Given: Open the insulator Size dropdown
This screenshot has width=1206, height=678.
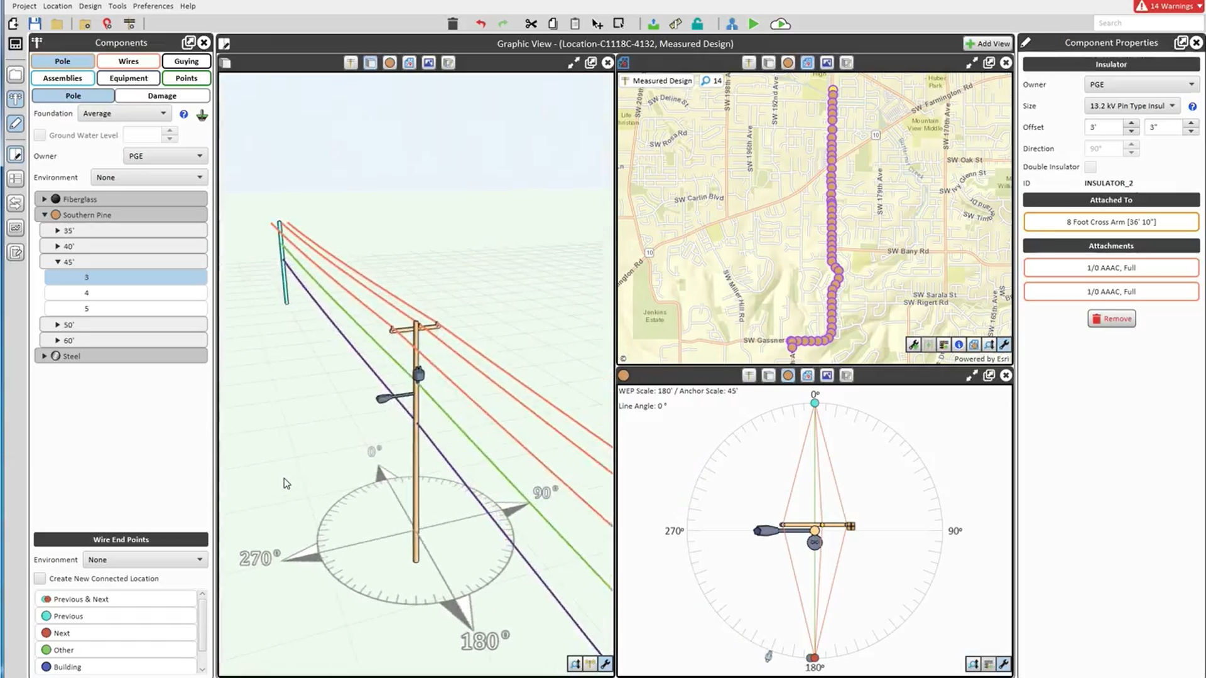Looking at the screenshot, I should 1132,106.
